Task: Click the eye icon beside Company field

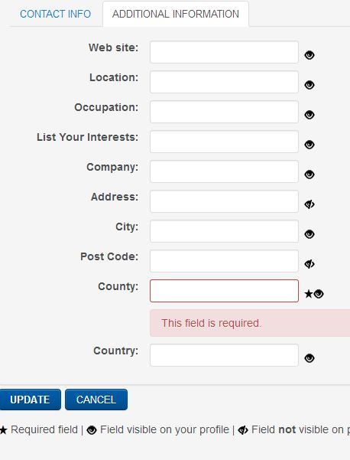Action: click(309, 175)
